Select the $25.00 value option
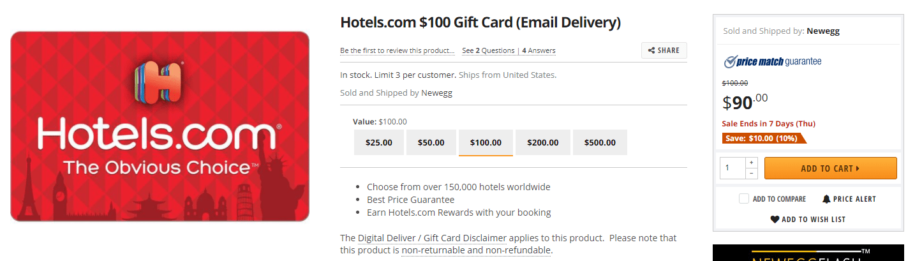 [x=379, y=142]
